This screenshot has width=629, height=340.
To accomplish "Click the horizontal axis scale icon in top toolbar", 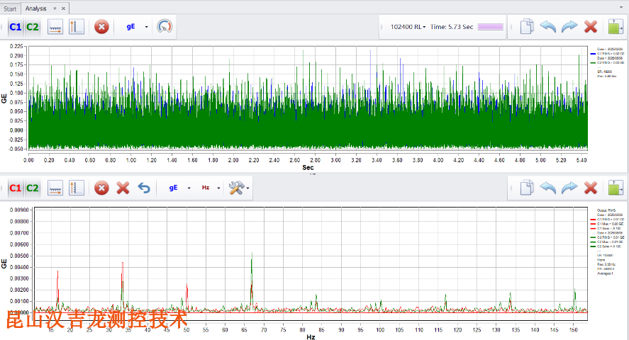I will click(x=56, y=27).
